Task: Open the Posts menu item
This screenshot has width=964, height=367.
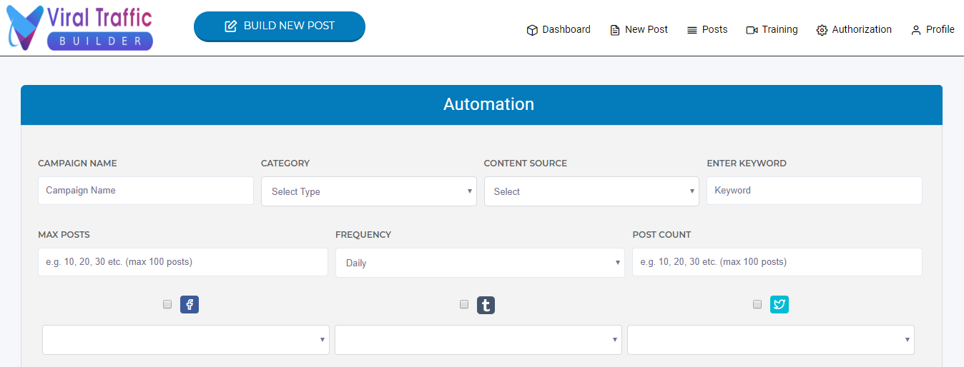Action: tap(707, 30)
